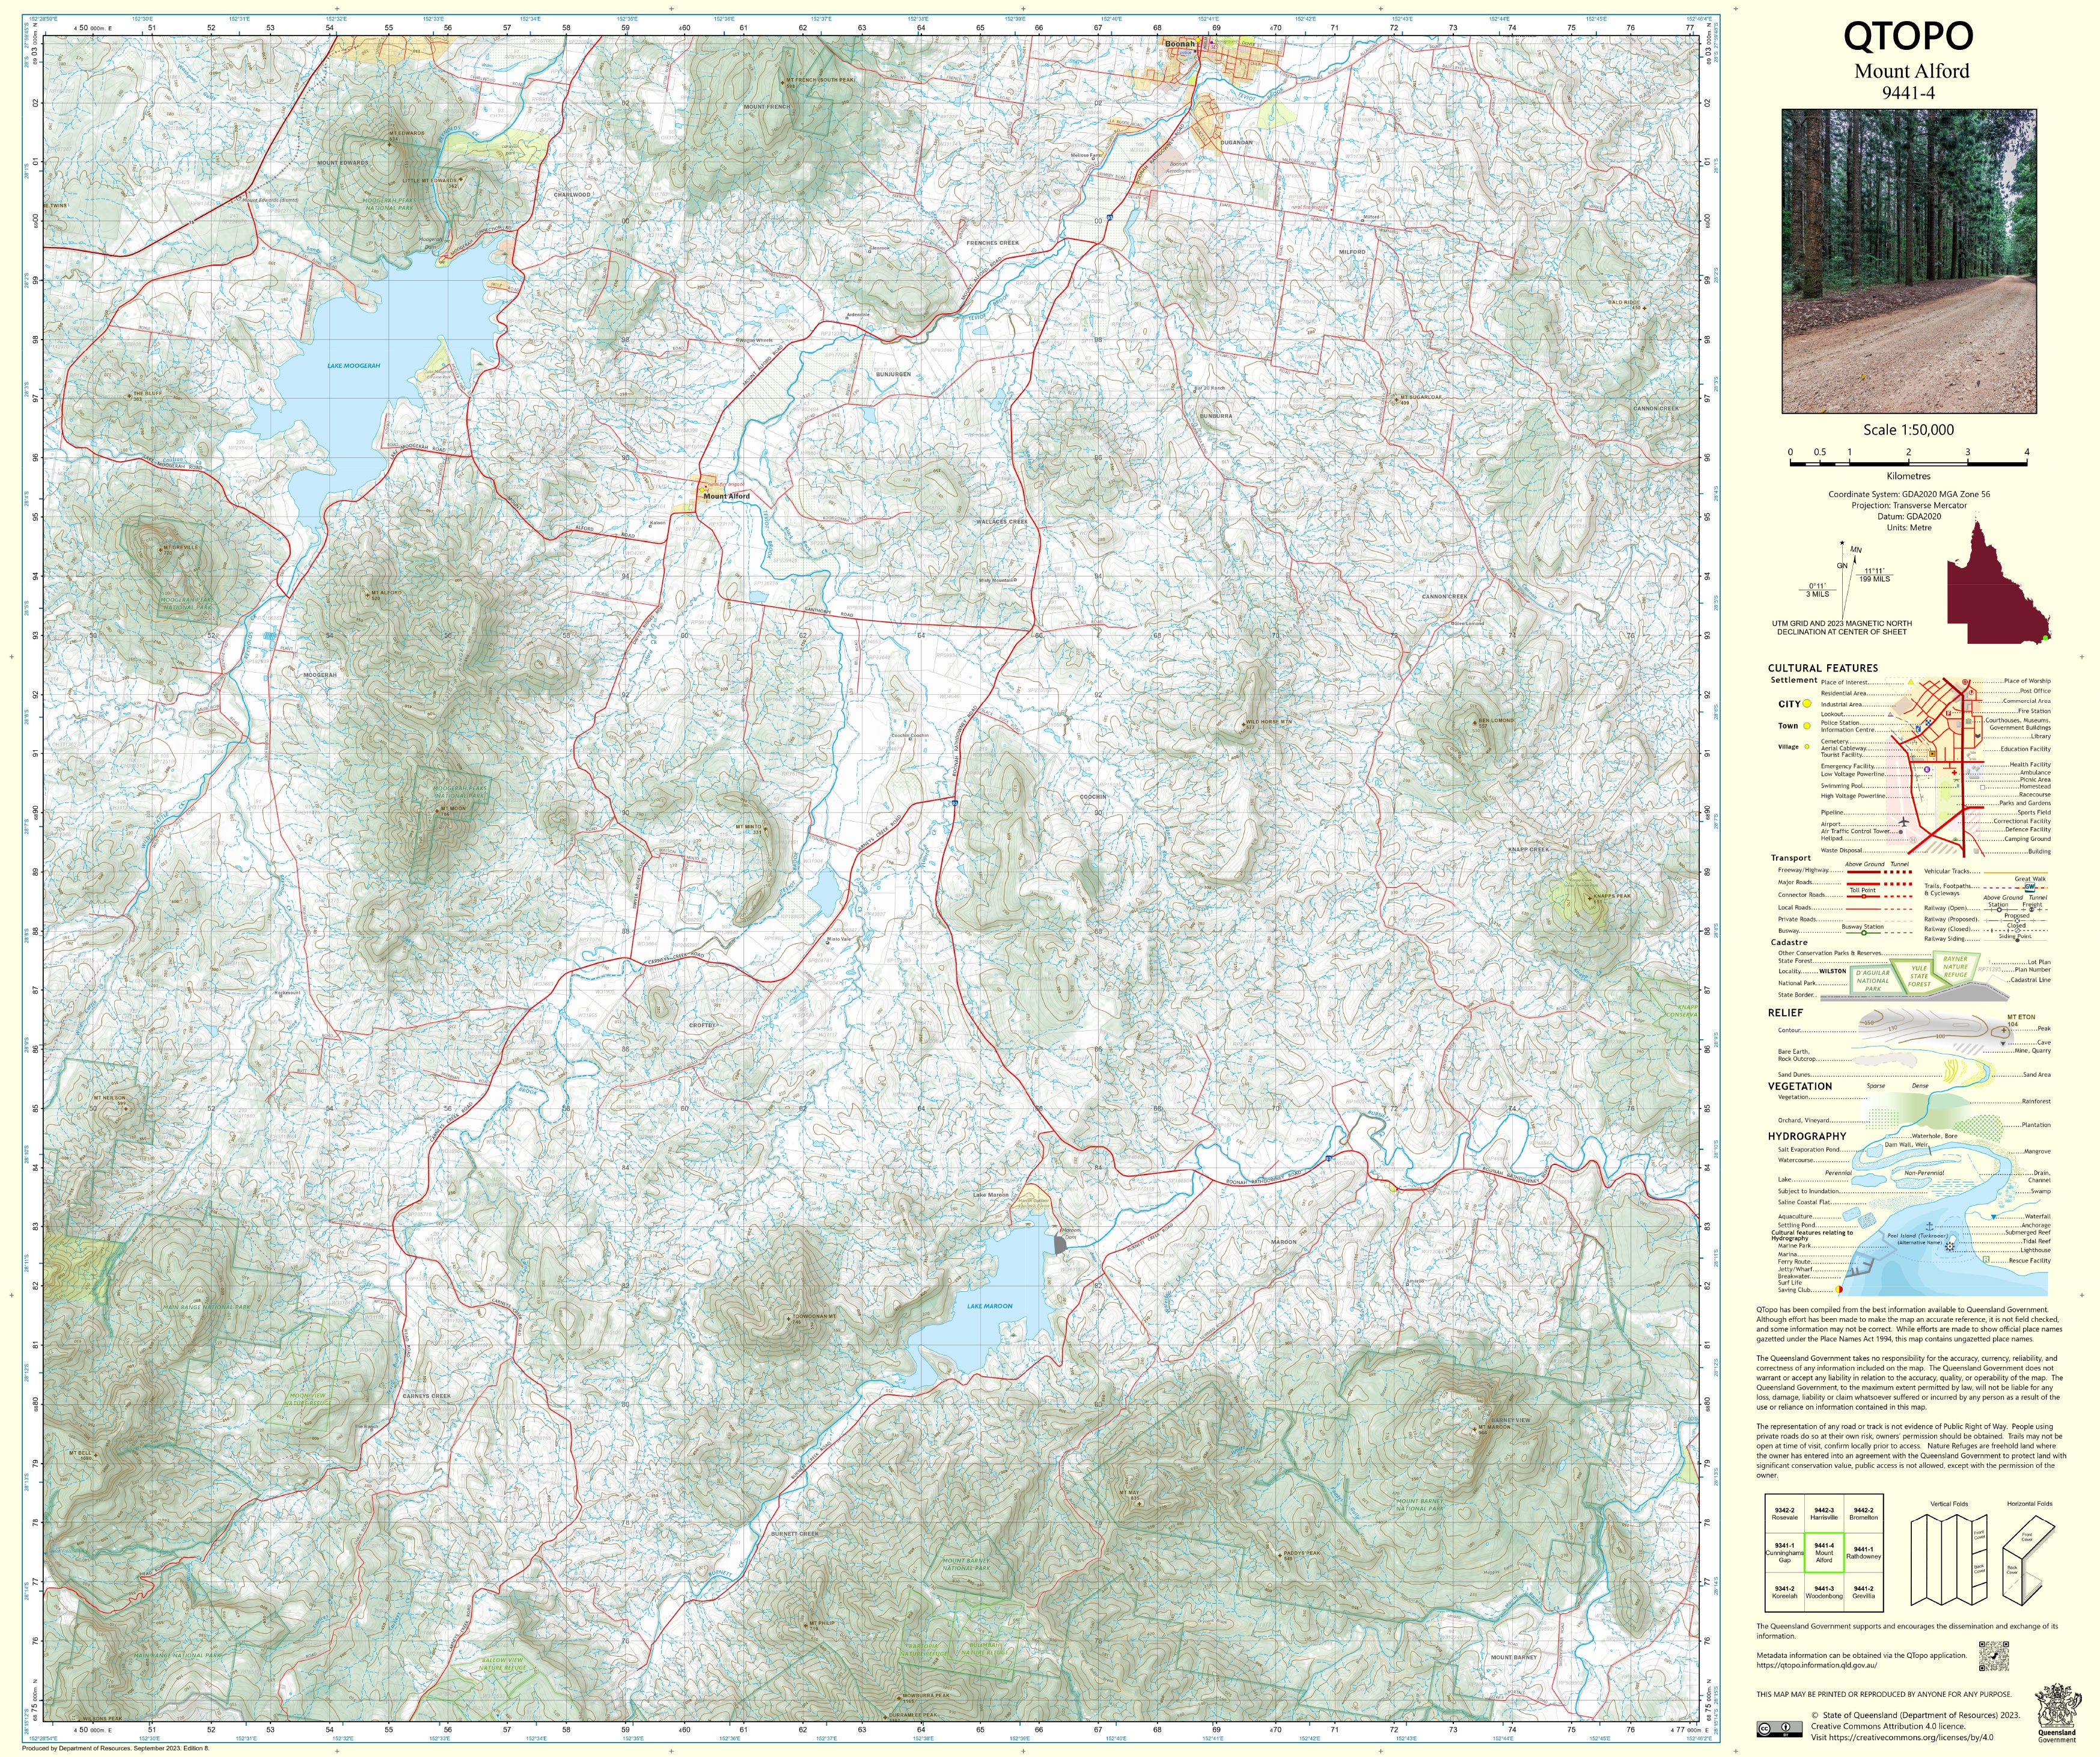Screen dimensions: 2100x1757
Task: Click the forest road photo thumbnail
Action: pos(1909,261)
